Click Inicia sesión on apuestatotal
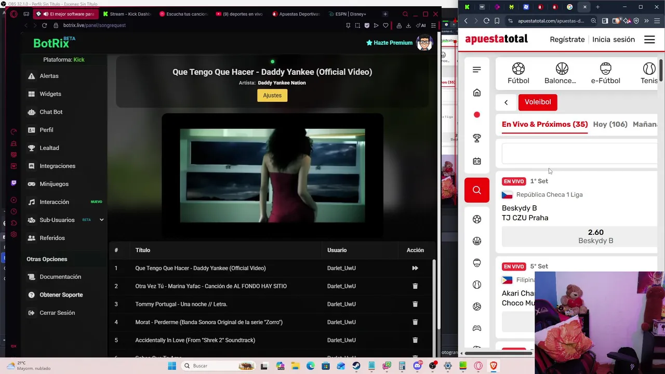665x374 pixels. pyautogui.click(x=614, y=39)
